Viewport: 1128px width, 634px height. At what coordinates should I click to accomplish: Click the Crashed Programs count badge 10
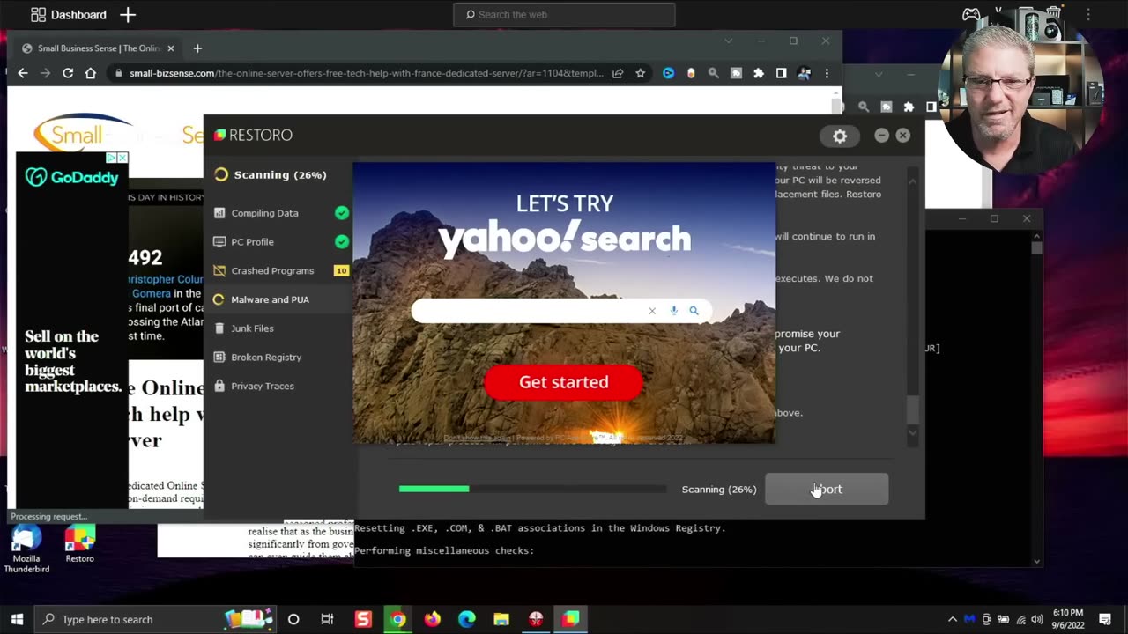pos(341,270)
